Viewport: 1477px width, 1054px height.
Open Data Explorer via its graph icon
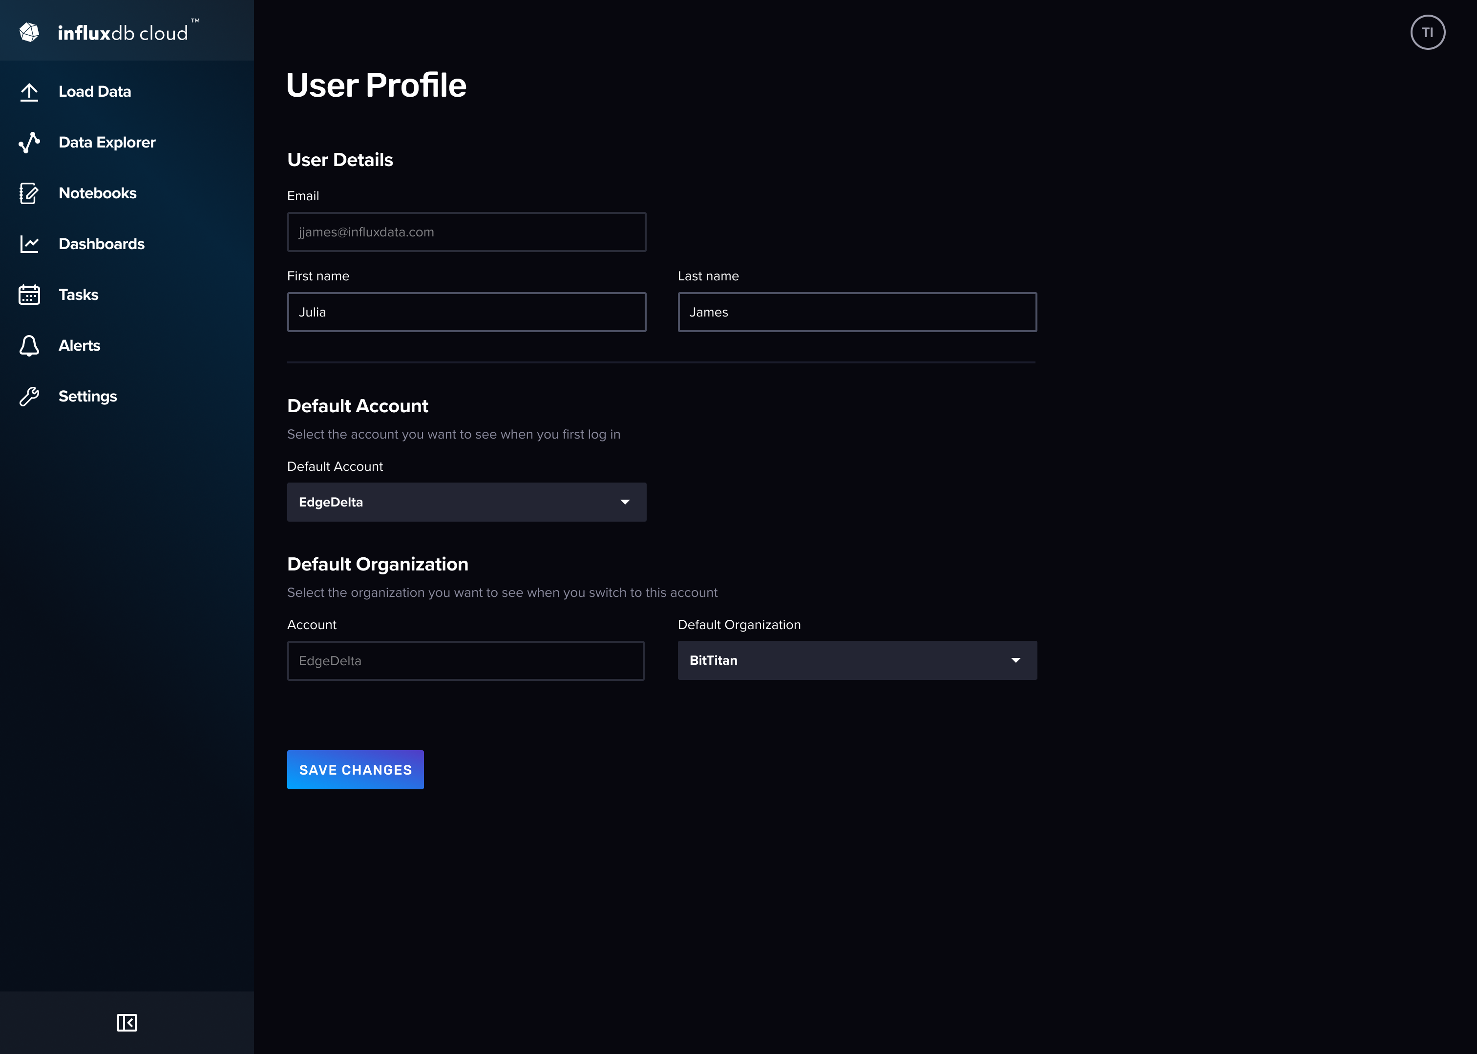[x=29, y=142]
